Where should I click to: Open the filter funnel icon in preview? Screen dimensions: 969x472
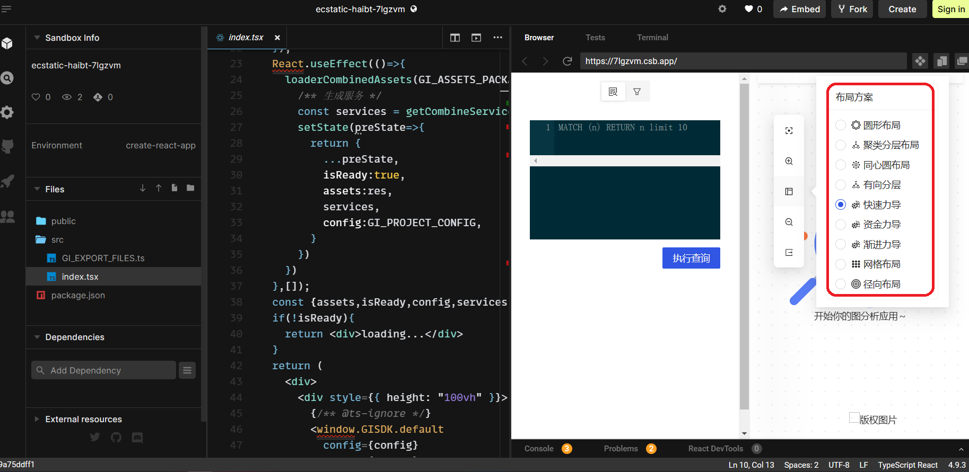click(x=637, y=92)
